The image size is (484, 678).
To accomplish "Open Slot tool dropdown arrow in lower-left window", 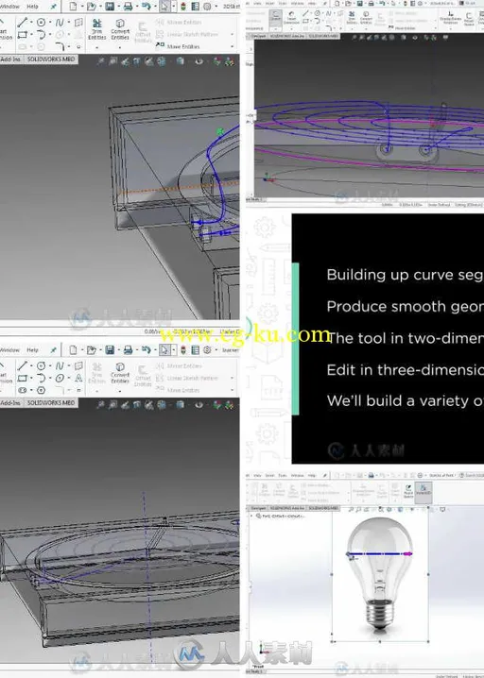I will pyautogui.click(x=31, y=390).
